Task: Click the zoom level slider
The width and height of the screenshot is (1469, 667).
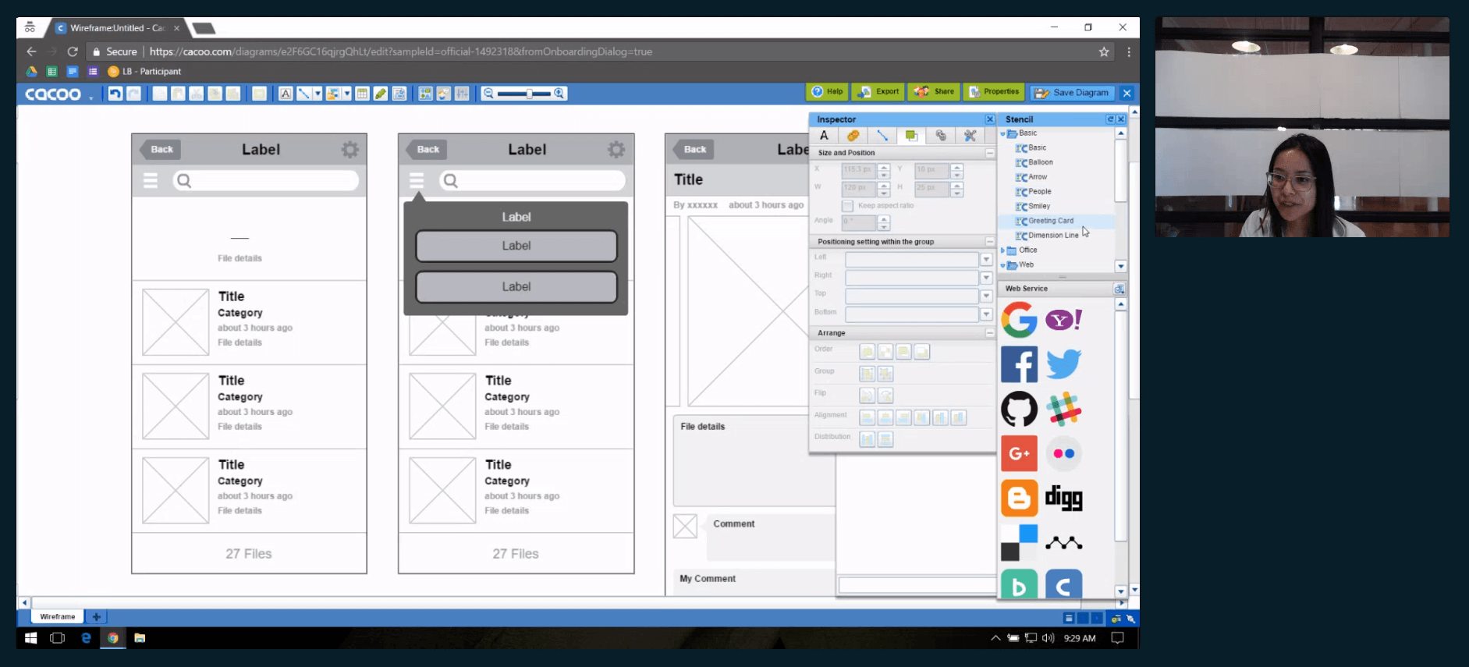Action: [523, 94]
